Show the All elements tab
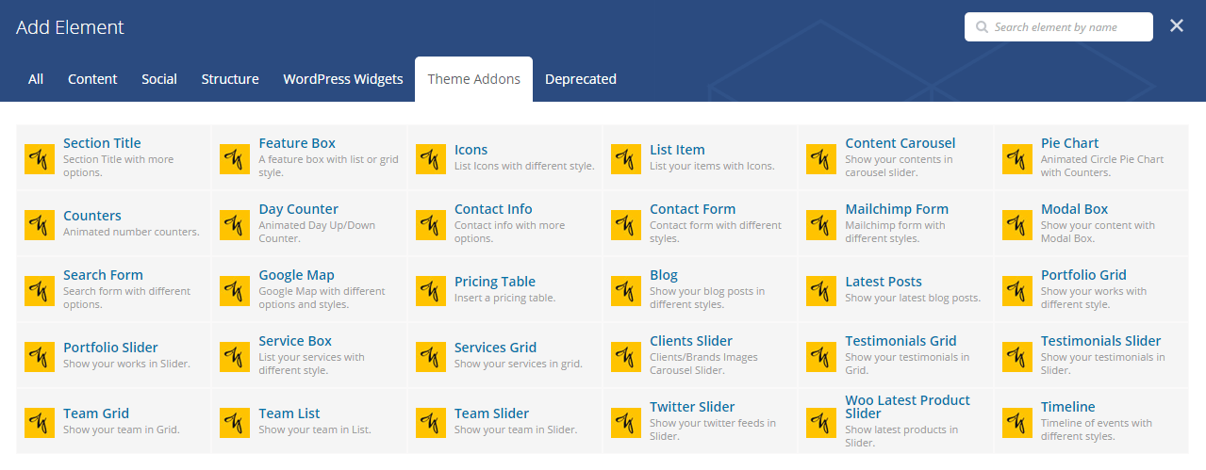The image size is (1206, 470). tap(36, 79)
